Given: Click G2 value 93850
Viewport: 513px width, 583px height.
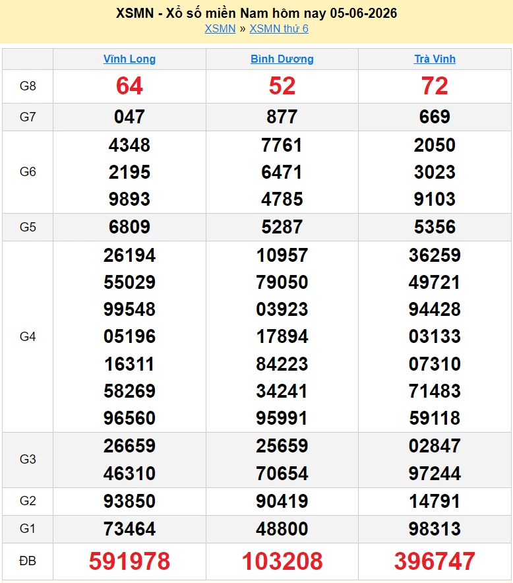Looking at the screenshot, I should click(x=129, y=501).
